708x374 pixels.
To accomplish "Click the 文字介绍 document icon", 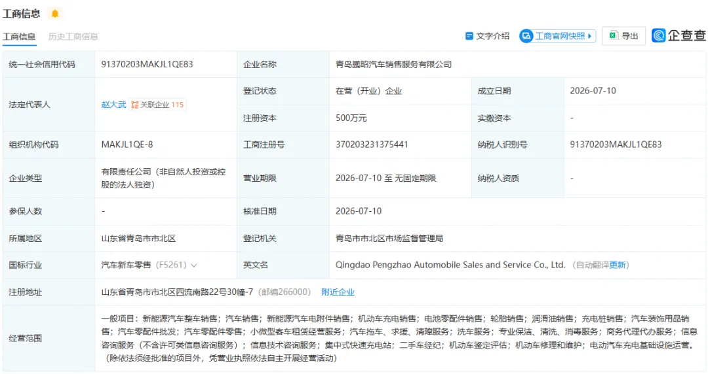I will (x=469, y=36).
